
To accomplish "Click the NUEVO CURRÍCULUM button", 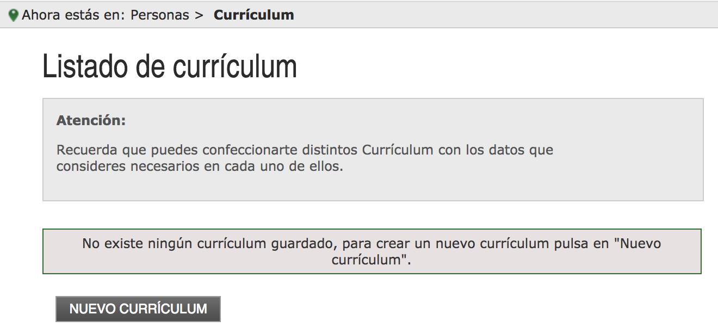I will coord(138,309).
